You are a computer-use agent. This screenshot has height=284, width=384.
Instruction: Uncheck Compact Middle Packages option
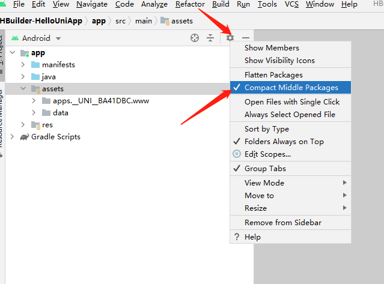(290, 88)
